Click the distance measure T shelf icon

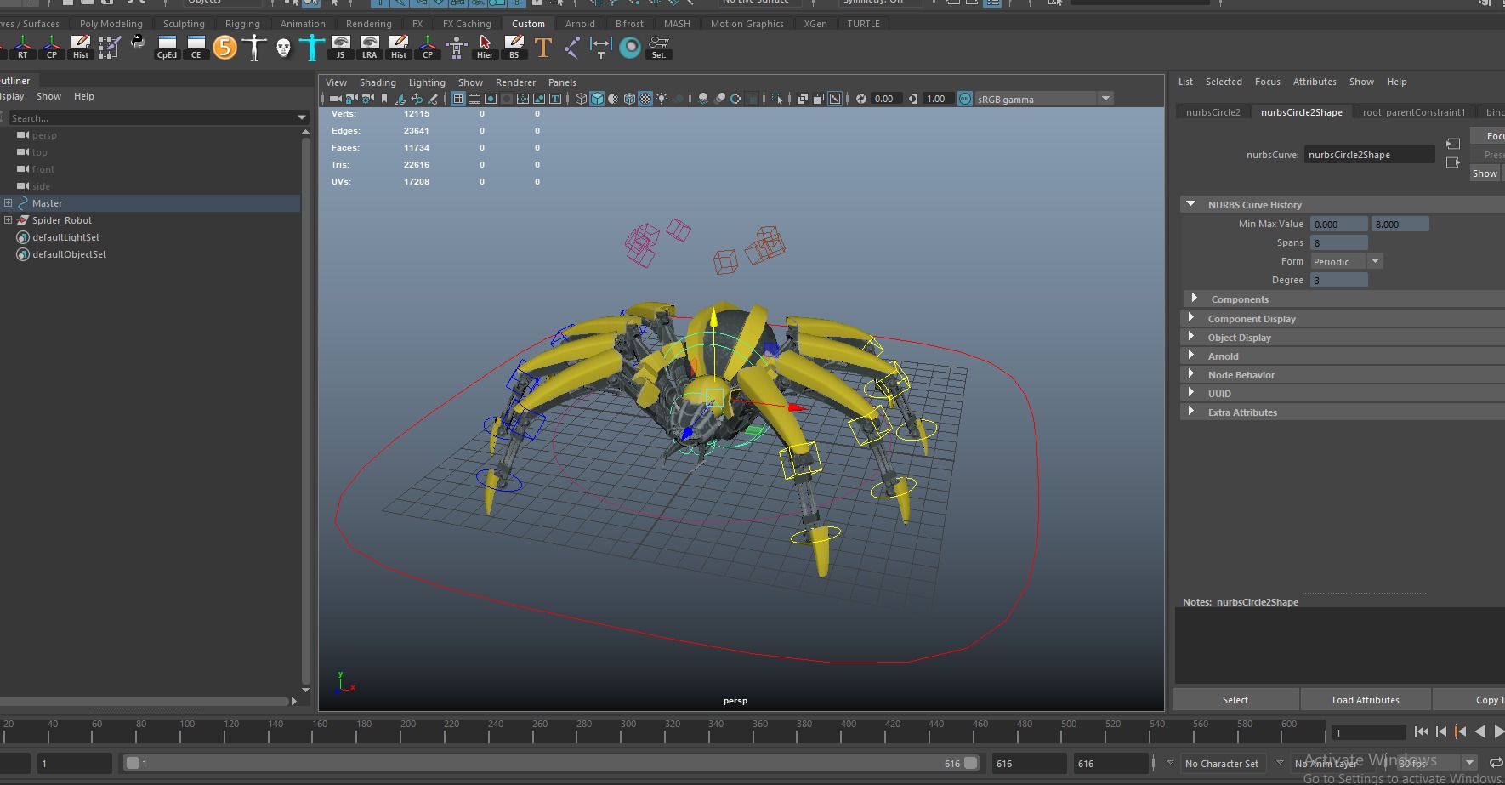click(x=600, y=47)
